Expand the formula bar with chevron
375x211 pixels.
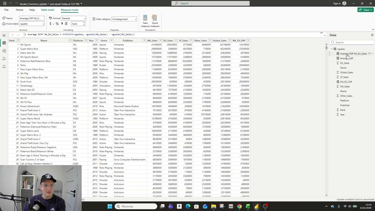click(x=325, y=35)
